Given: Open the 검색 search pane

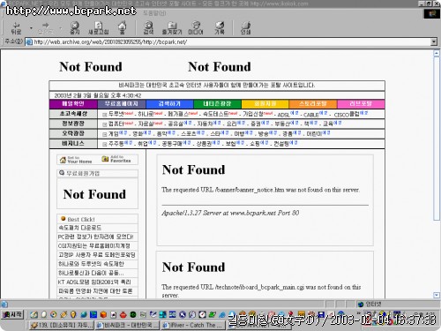Looking at the screenshot, I should [x=148, y=28].
